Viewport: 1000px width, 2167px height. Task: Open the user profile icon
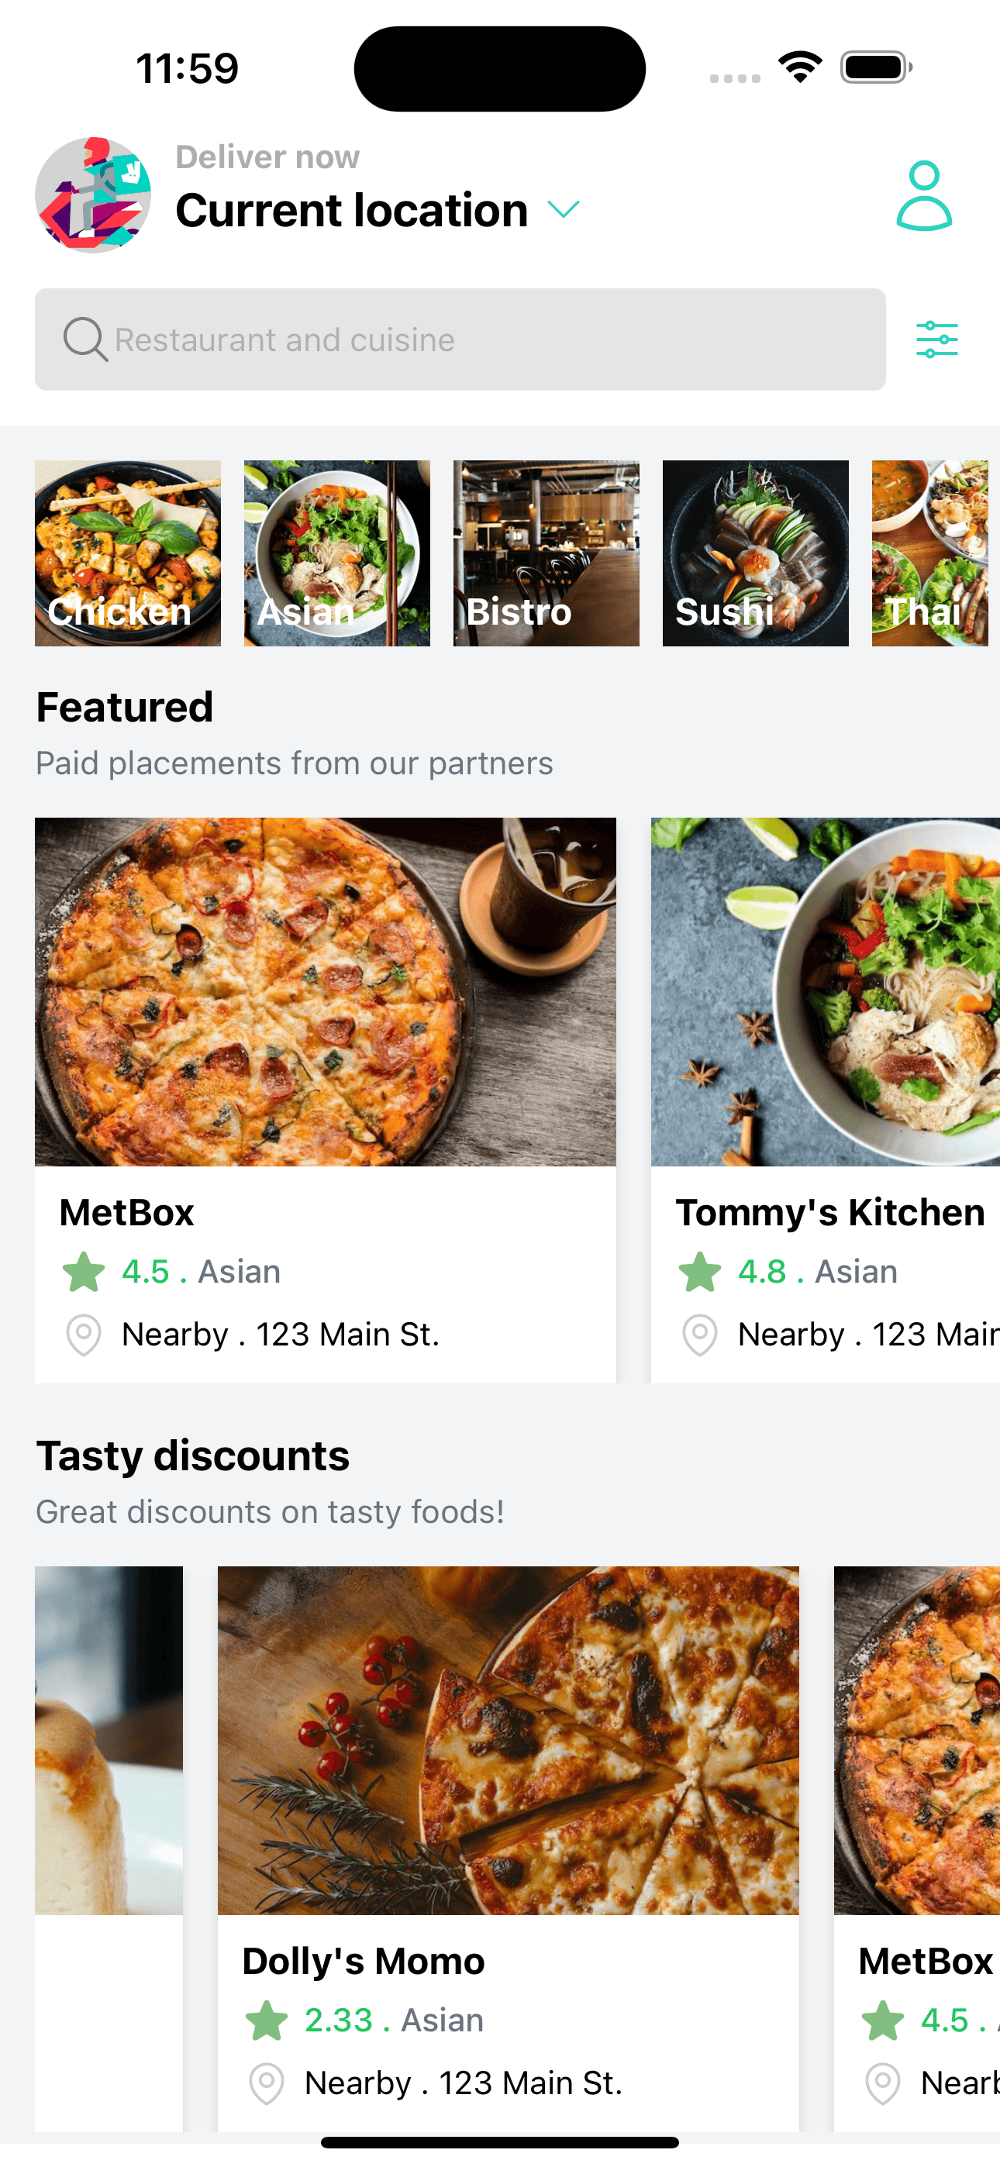click(923, 196)
